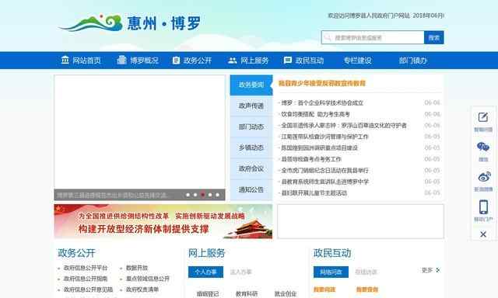Click the main carousel image area
Image resolution: width=498 pixels, height=298 pixels.
coord(140,132)
